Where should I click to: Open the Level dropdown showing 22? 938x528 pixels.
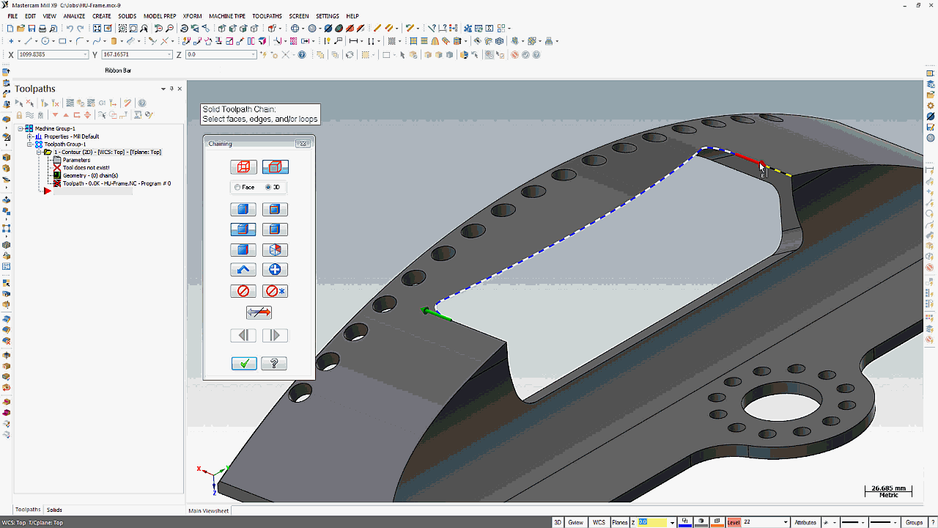[786, 522]
